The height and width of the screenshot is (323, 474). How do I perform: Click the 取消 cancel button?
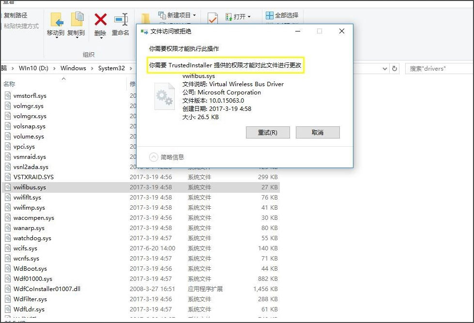pos(318,132)
